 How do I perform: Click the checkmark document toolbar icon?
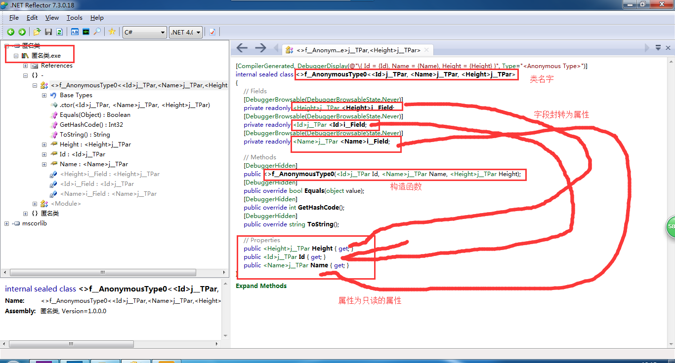[x=212, y=32]
